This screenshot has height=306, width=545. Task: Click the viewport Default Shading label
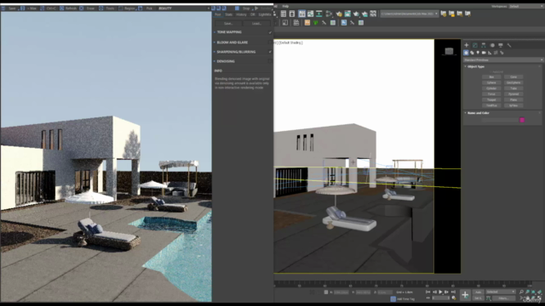[291, 42]
